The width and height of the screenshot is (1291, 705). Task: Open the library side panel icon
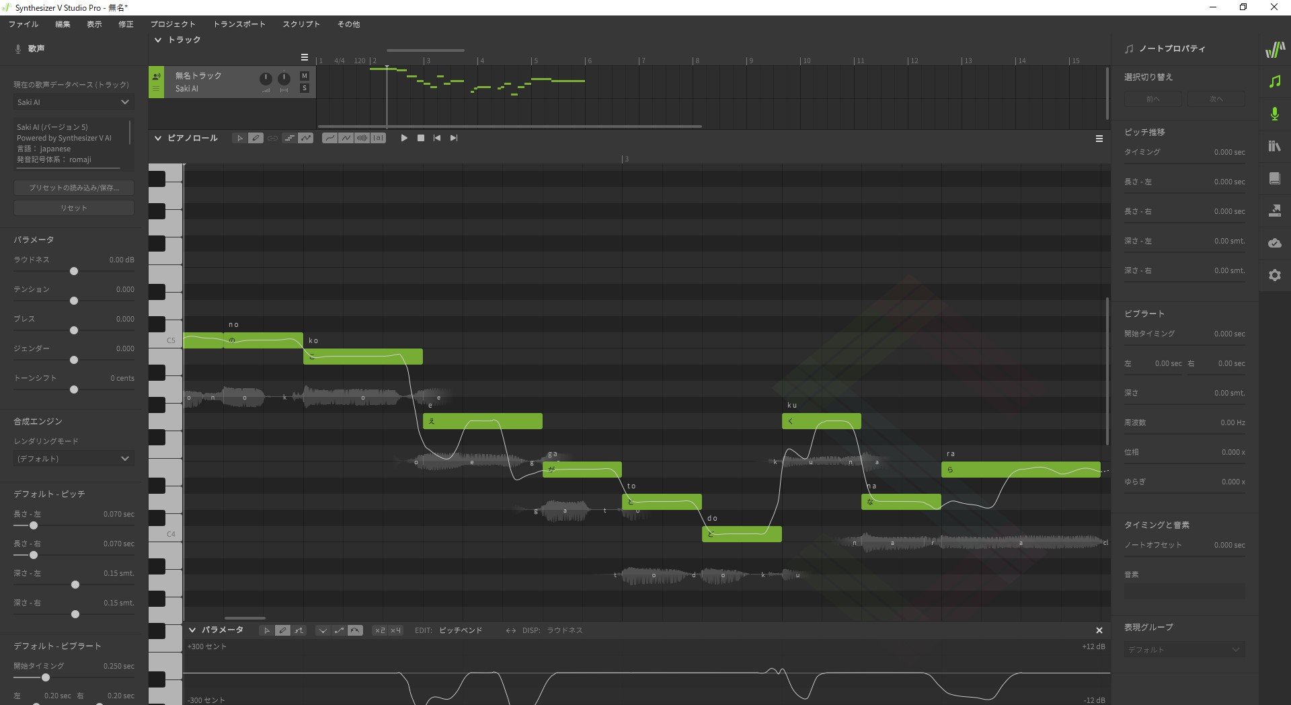click(x=1275, y=146)
